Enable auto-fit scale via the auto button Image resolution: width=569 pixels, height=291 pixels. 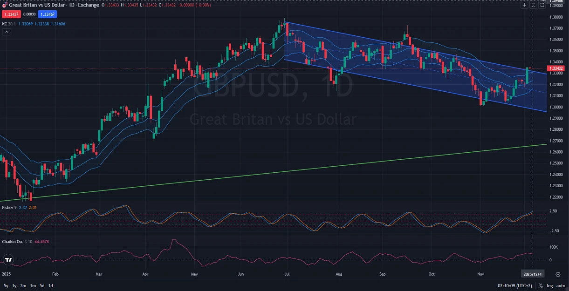[561, 286]
